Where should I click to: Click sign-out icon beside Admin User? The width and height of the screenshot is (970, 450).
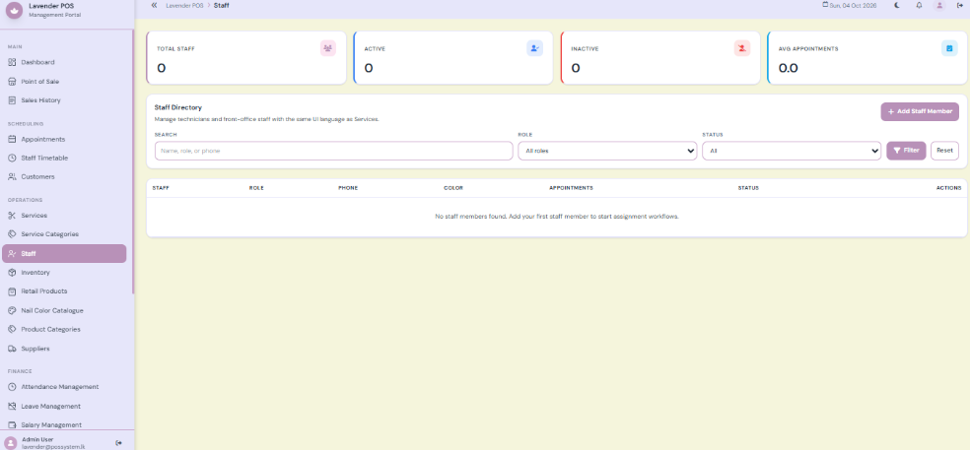click(118, 442)
